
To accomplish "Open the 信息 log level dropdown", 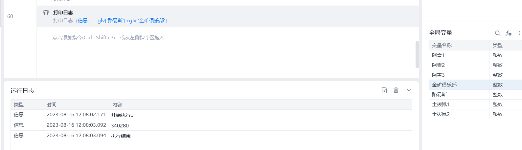I will point(83,21).
